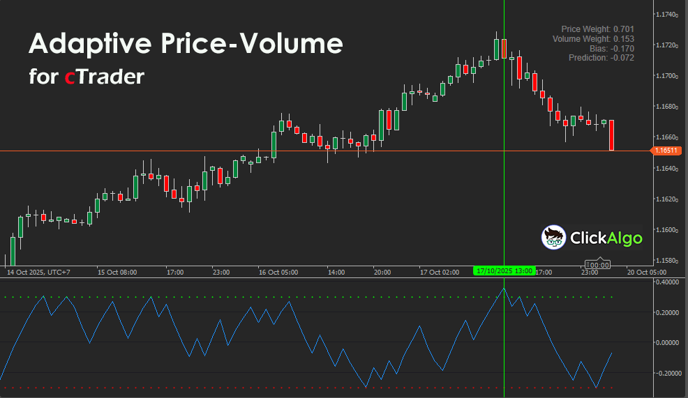Click the Prediction -0.072 value text
688x398 pixels.
[x=601, y=58]
